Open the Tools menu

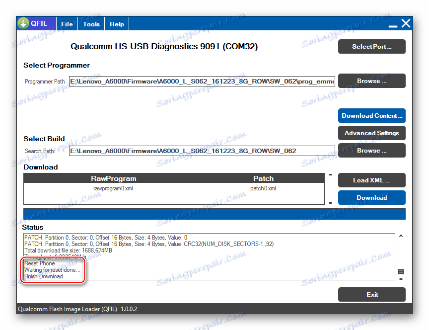(x=91, y=24)
